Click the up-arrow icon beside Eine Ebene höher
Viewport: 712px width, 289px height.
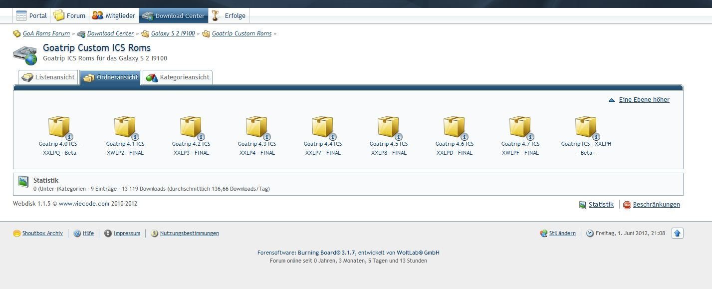pyautogui.click(x=612, y=100)
